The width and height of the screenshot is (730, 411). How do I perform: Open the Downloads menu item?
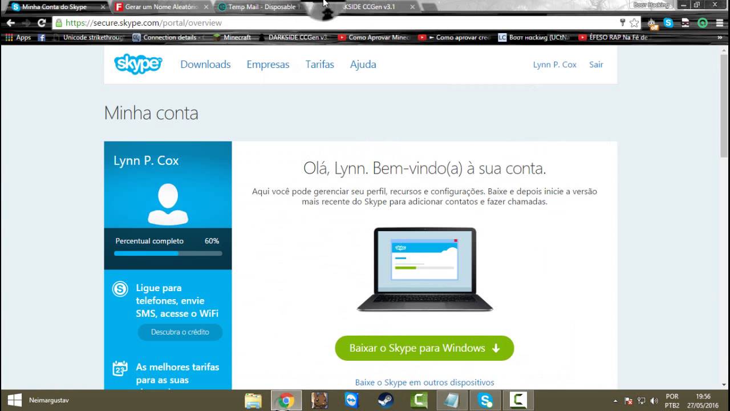pos(205,65)
